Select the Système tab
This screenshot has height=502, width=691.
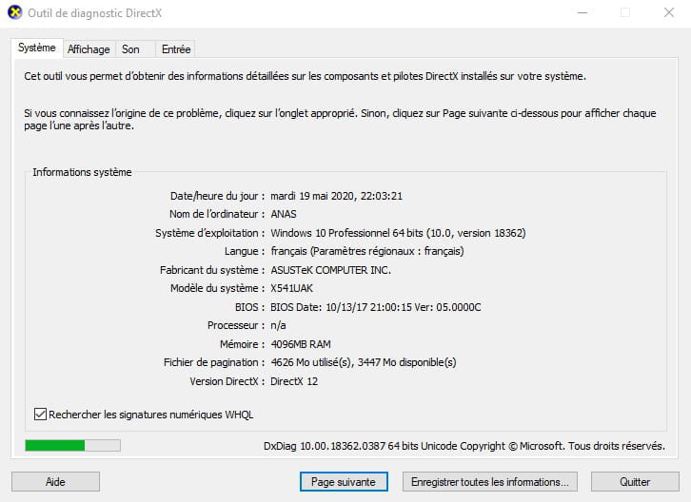coord(37,48)
